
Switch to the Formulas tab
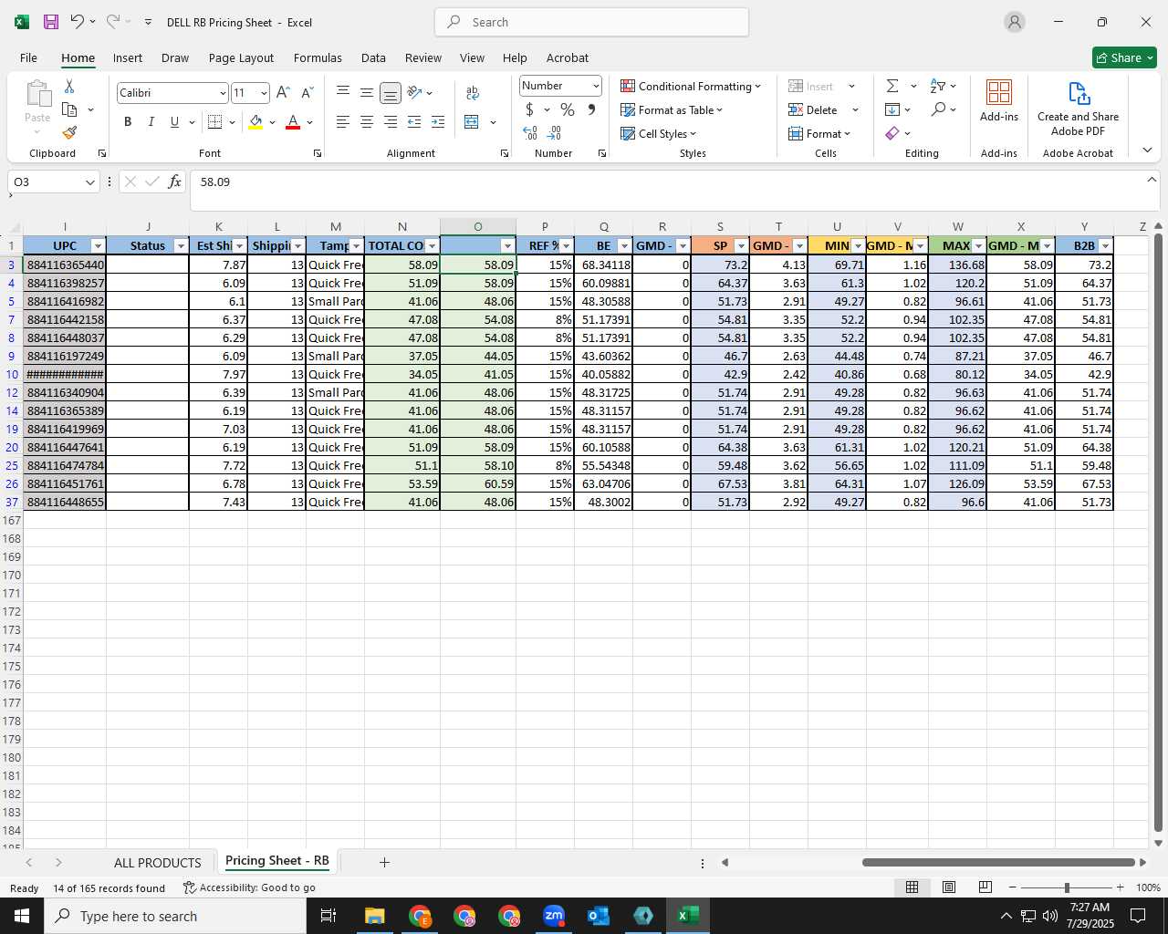(x=318, y=57)
